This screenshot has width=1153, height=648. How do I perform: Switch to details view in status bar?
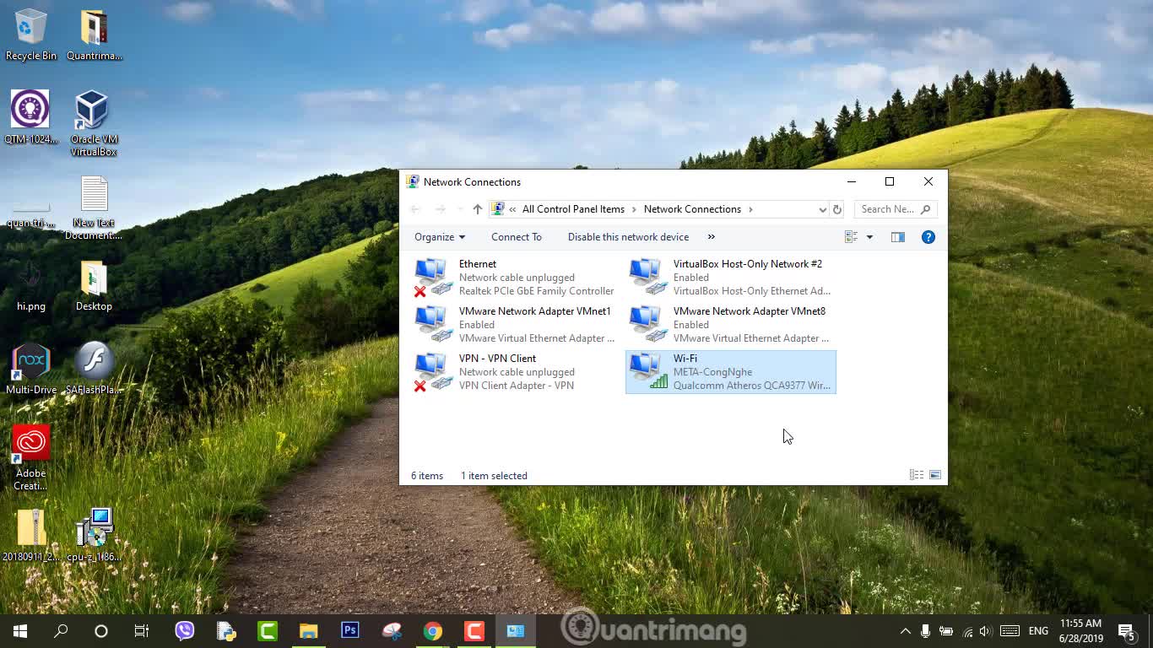point(917,475)
